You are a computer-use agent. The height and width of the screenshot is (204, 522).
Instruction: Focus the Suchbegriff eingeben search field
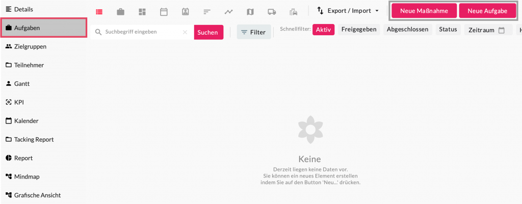(x=141, y=32)
